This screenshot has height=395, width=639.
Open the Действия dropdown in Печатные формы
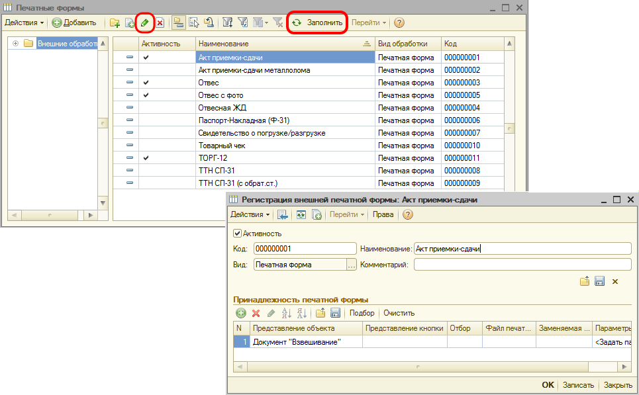[24, 22]
